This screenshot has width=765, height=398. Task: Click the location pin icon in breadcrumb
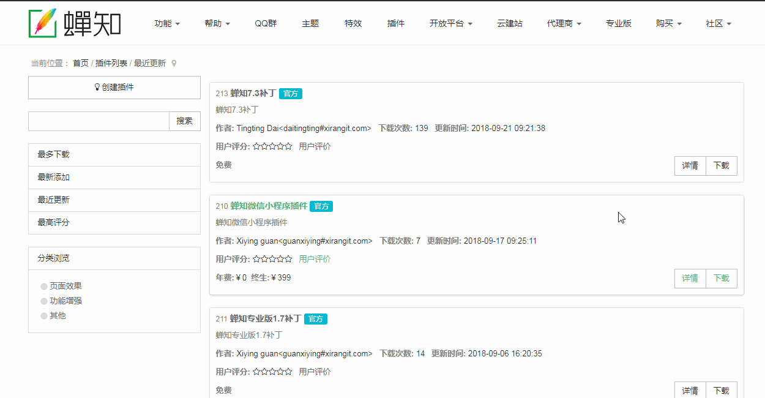(174, 63)
